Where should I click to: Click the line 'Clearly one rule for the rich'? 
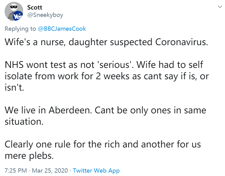[x=103, y=144]
